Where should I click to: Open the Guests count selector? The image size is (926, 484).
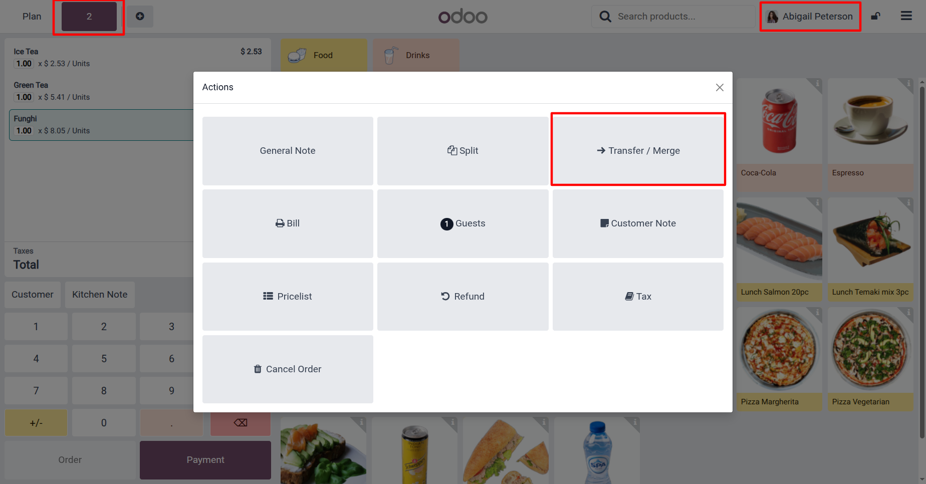[463, 223]
